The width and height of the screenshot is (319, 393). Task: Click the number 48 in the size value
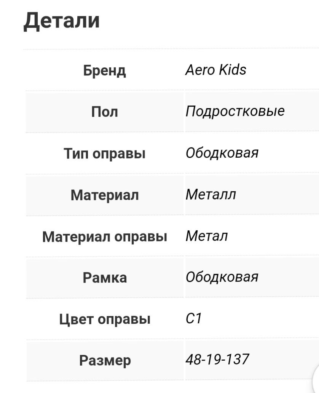[192, 359]
